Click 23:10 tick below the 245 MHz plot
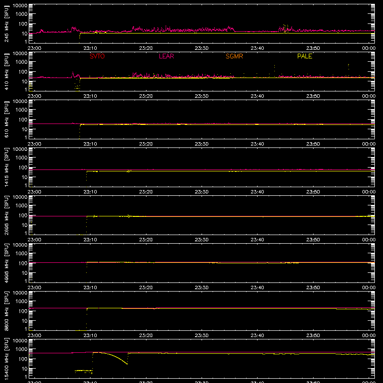The height and width of the screenshot is (383, 383). [90, 48]
